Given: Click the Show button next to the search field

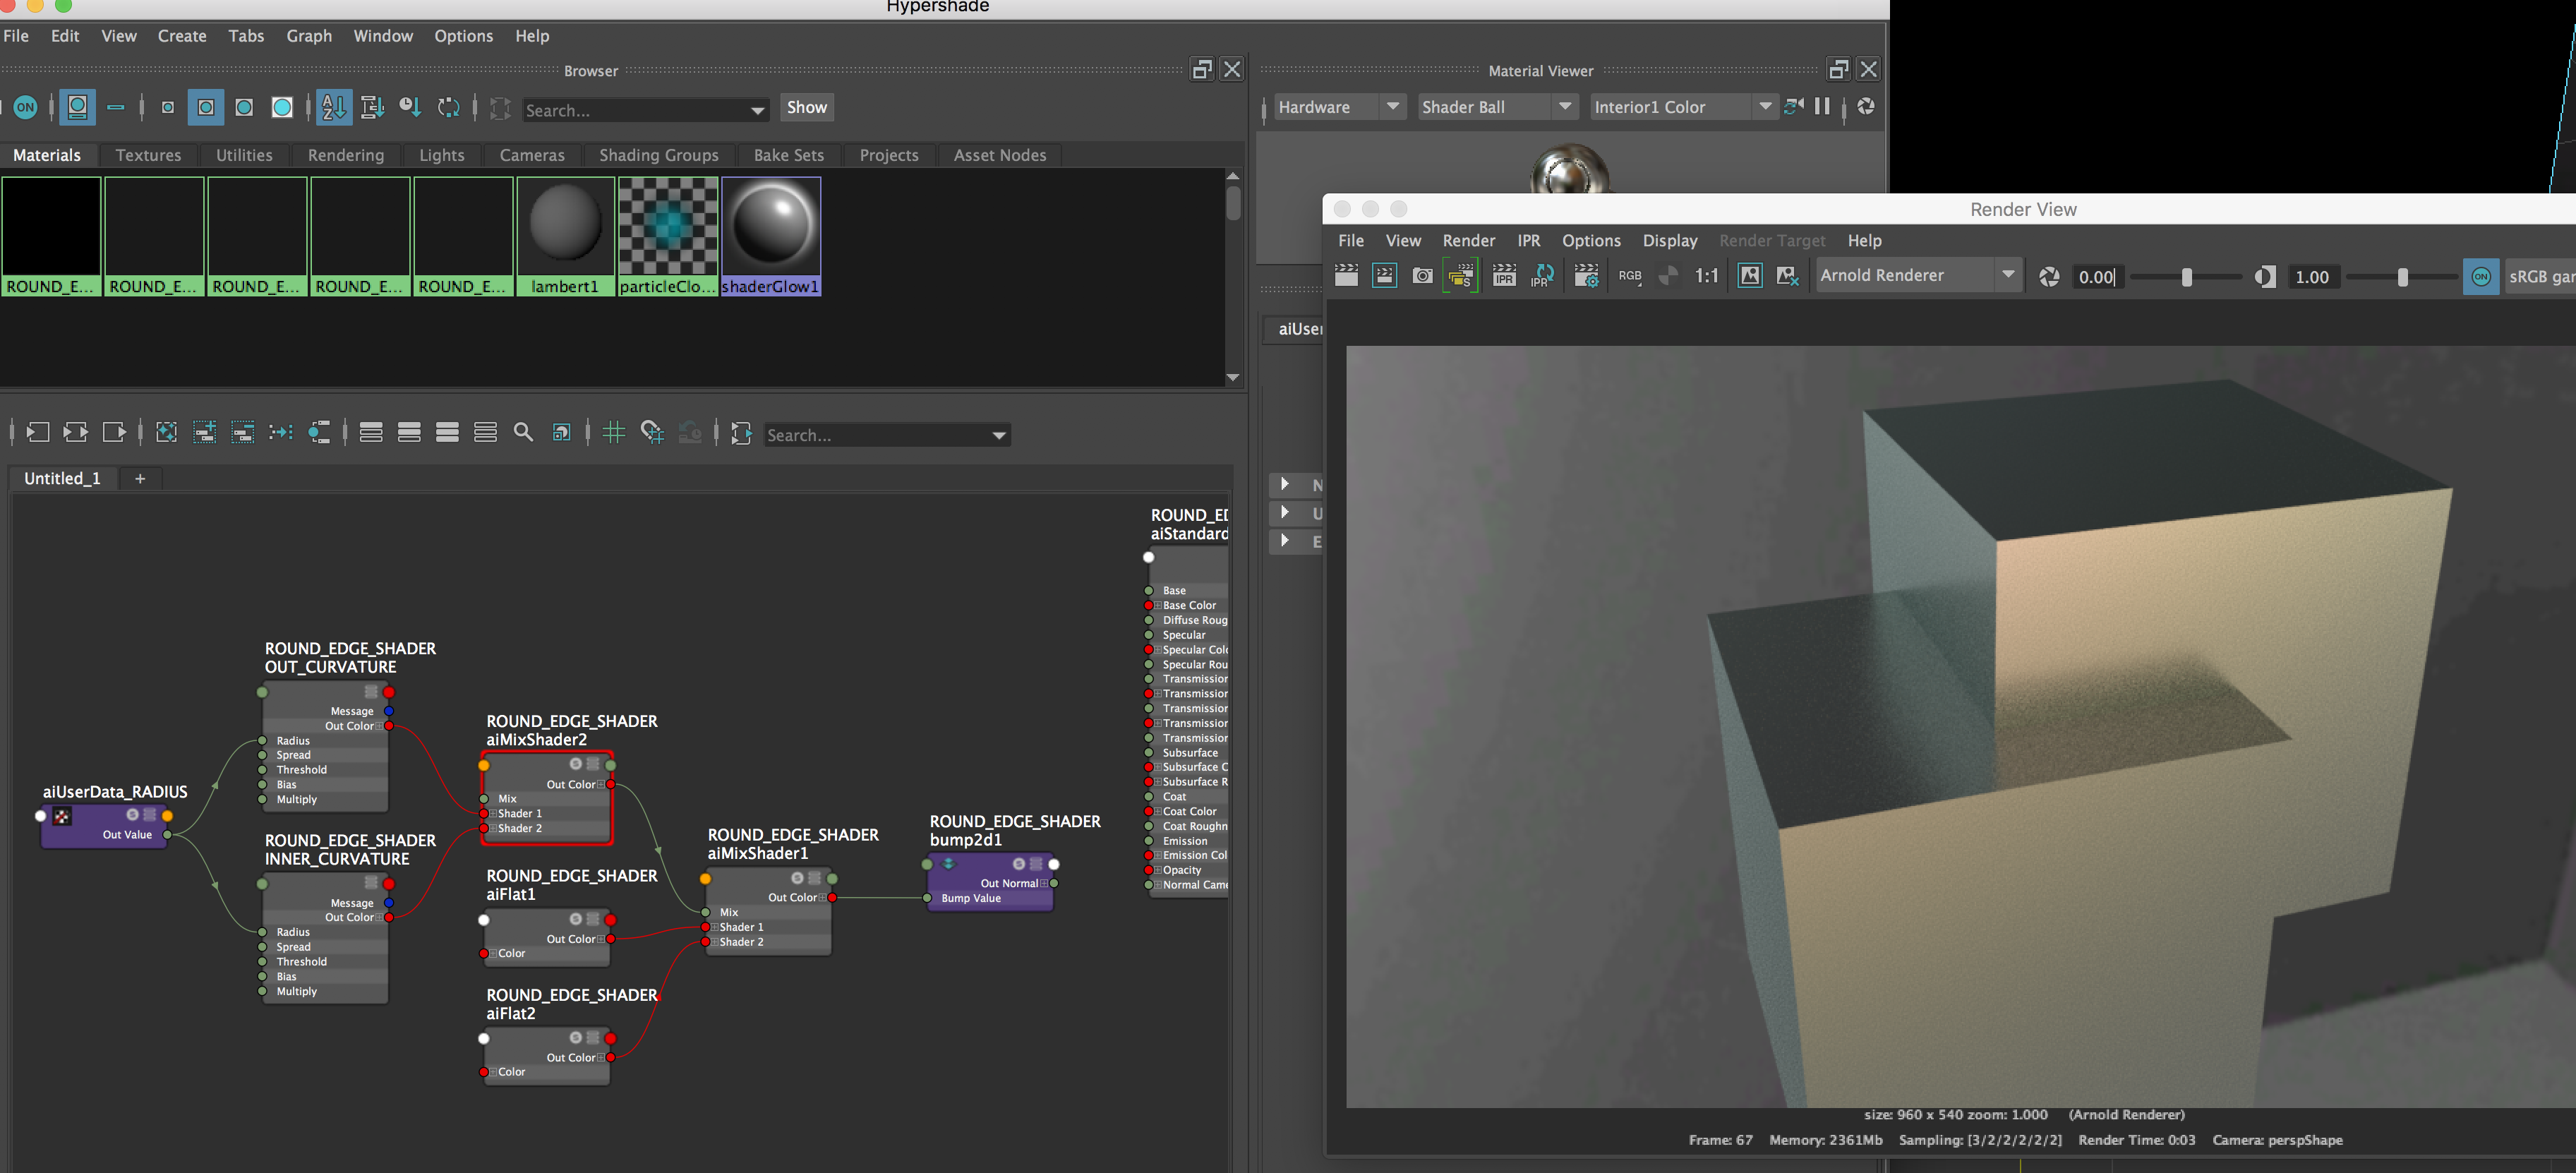Looking at the screenshot, I should pos(806,107).
